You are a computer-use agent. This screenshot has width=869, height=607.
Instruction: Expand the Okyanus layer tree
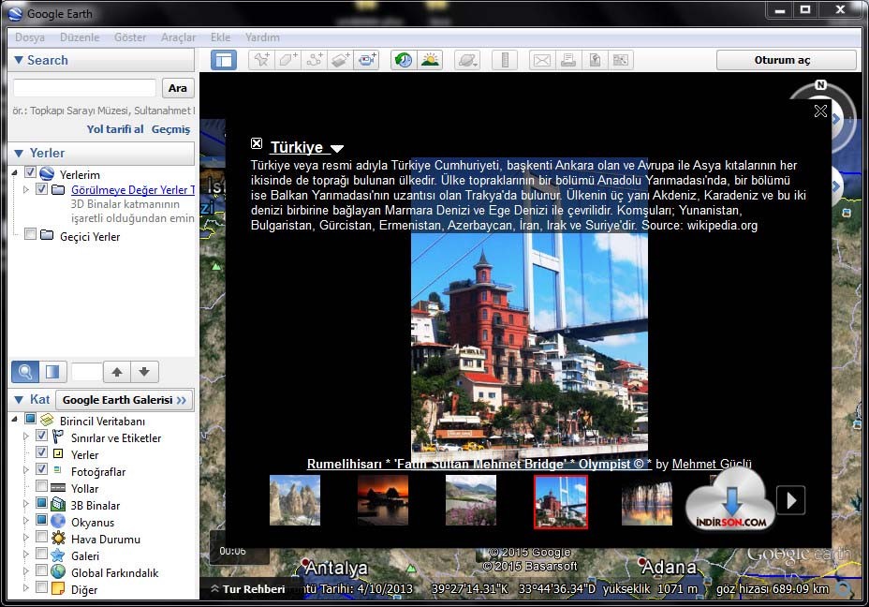point(26,521)
